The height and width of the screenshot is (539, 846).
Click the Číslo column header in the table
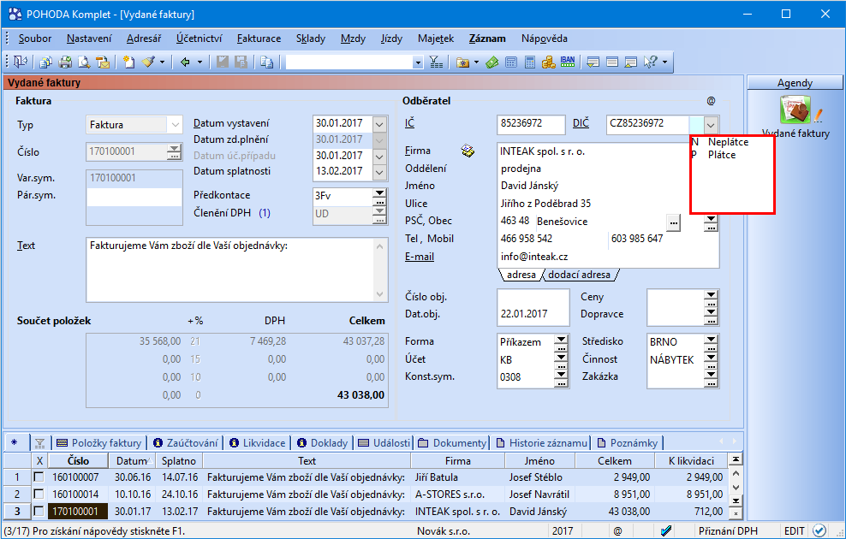pos(78,461)
